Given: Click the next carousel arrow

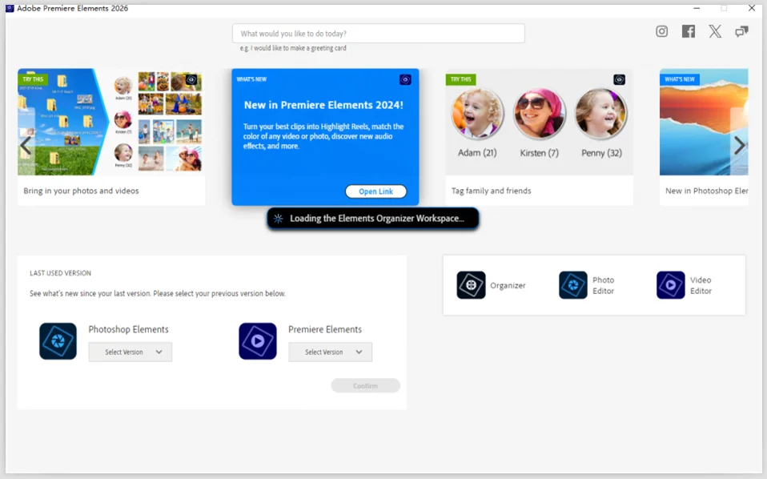Looking at the screenshot, I should point(740,145).
